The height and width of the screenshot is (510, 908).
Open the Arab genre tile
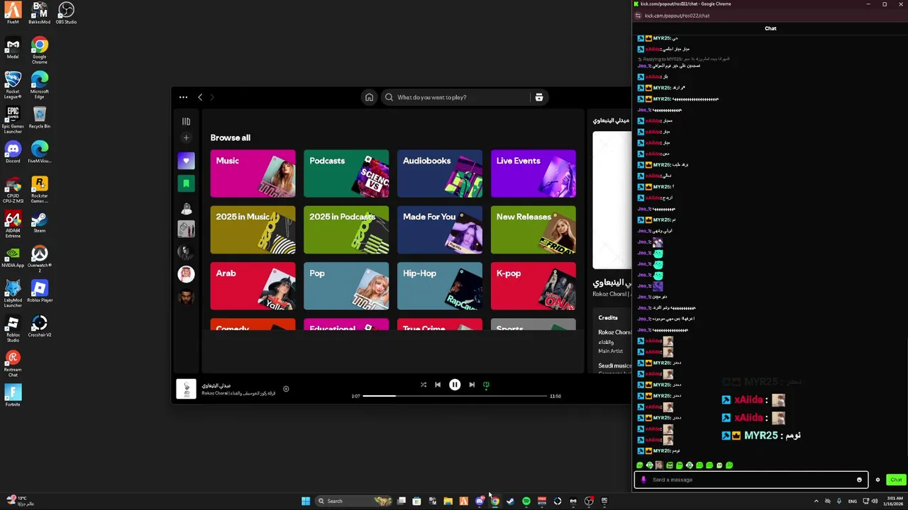[x=253, y=286]
